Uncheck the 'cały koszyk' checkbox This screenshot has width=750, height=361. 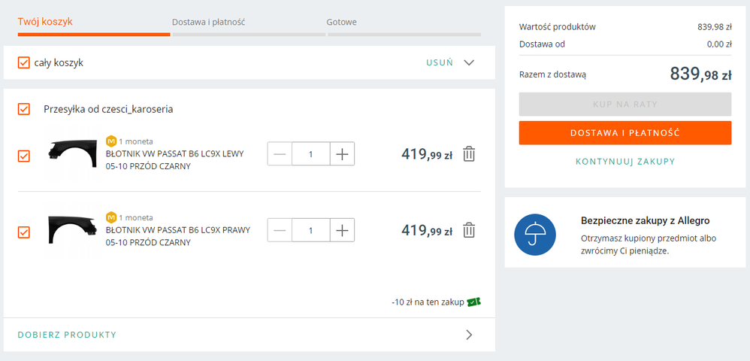coord(24,62)
